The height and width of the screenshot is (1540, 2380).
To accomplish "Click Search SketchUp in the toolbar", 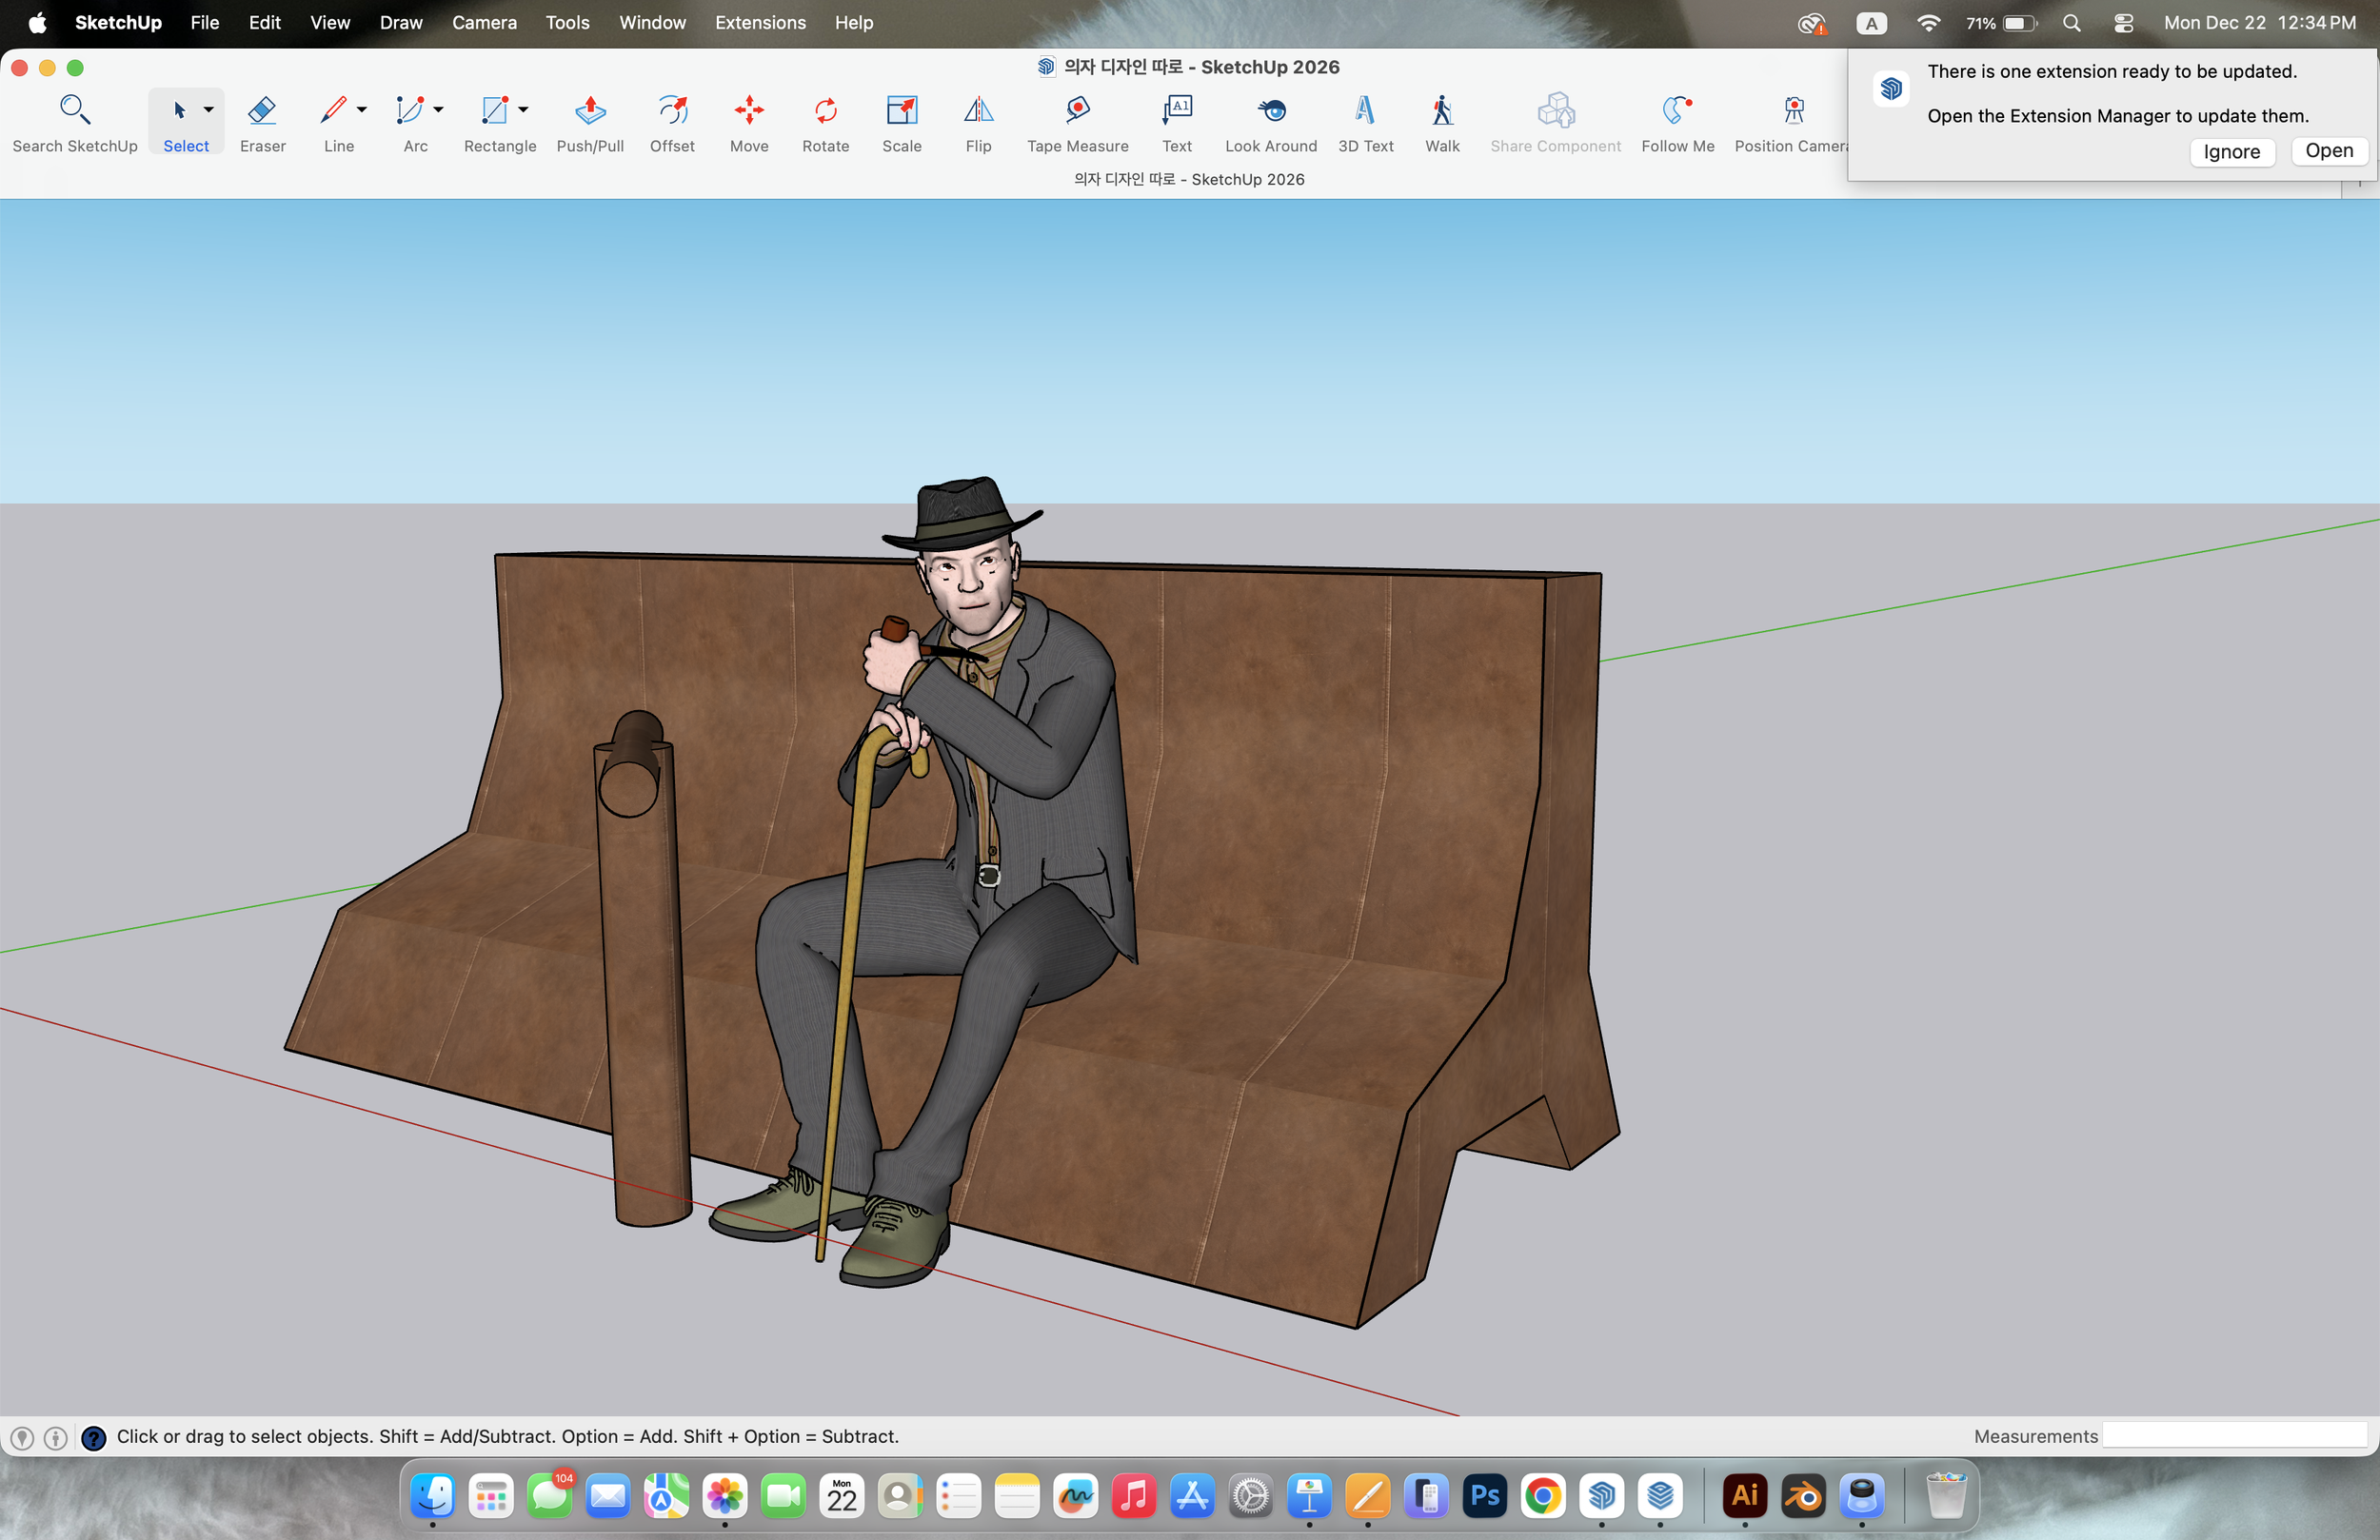I will [x=74, y=120].
